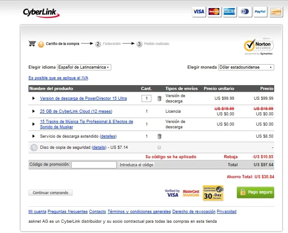Select the MasterCard payment icon
Viewport: 288px width, 233px height.
click(x=214, y=12)
